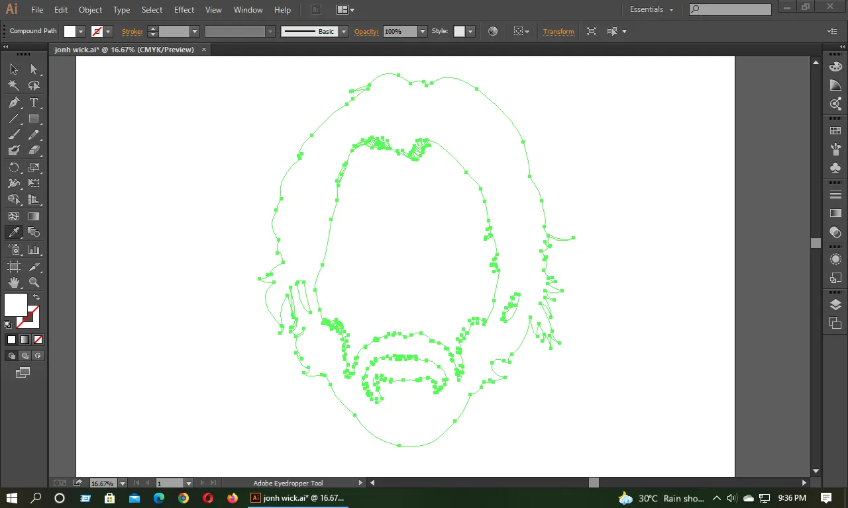Open the Effect menu
Viewport: 848px width, 508px height.
point(184,10)
